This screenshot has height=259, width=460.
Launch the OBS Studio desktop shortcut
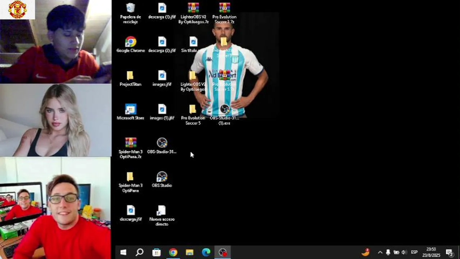(162, 180)
